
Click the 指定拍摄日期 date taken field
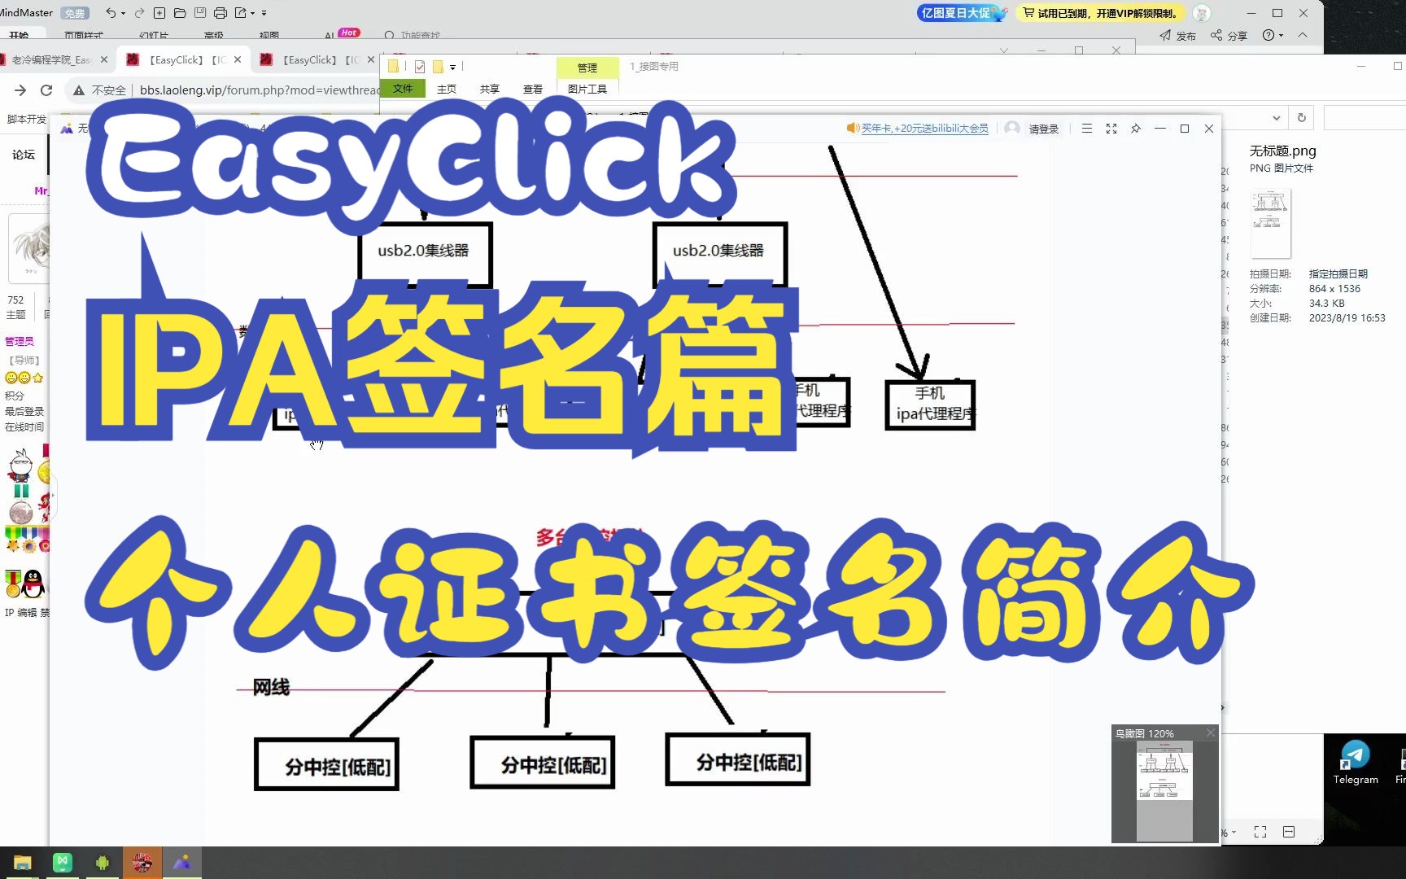(x=1338, y=274)
